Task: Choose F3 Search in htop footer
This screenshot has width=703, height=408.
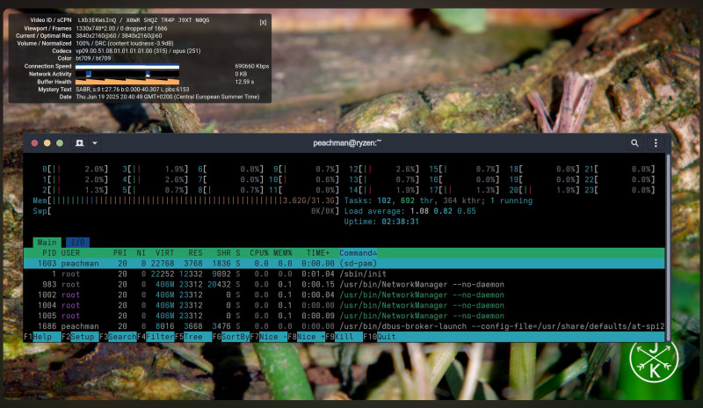Action: (118, 337)
